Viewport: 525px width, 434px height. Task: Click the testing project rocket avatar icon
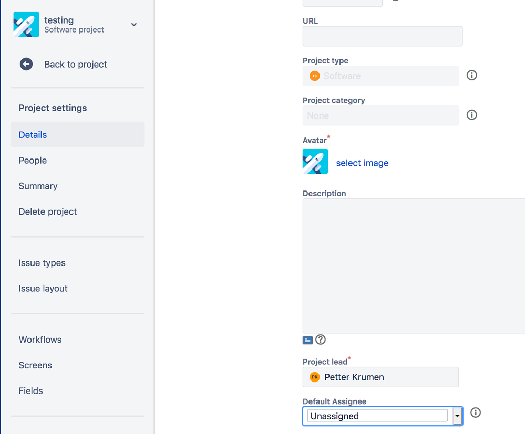point(25,24)
